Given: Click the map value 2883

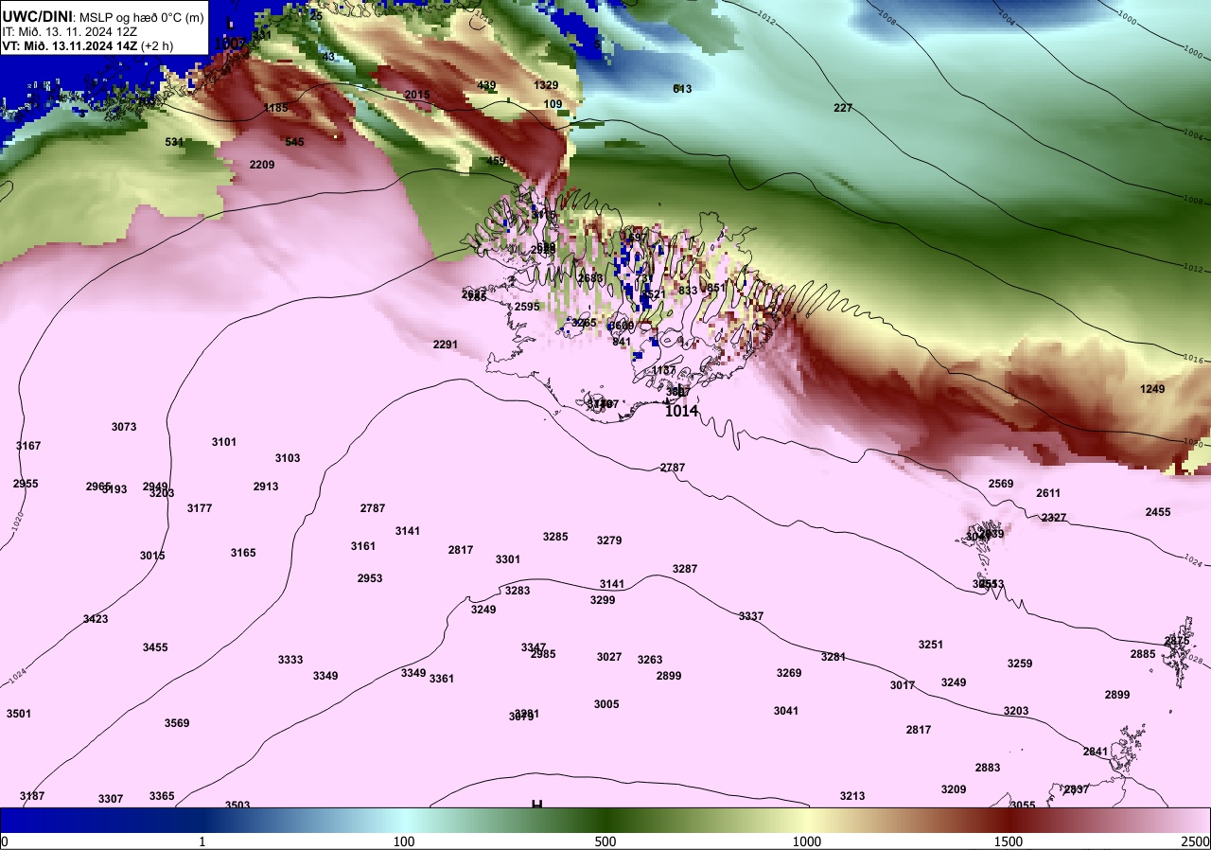Looking at the screenshot, I should click(988, 768).
